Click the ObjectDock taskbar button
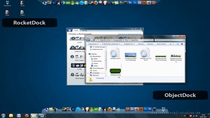This screenshot has height=118, width=210. pyautogui.click(x=42, y=116)
